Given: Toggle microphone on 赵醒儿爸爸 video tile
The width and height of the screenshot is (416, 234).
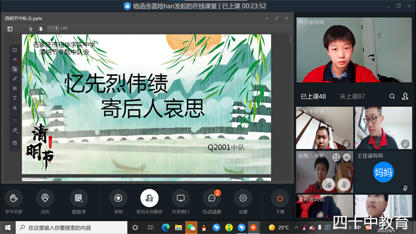Looking at the screenshot, I should click(344, 185).
